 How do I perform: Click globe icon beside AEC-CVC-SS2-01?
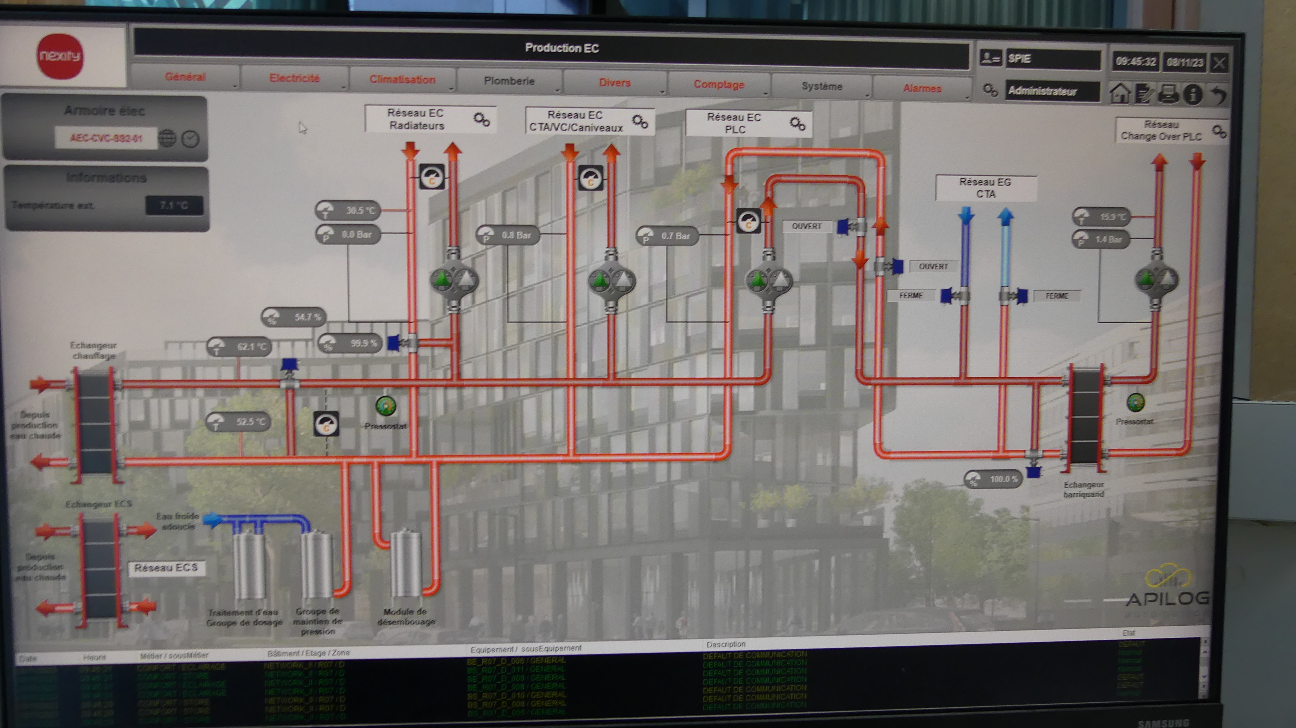pos(168,138)
